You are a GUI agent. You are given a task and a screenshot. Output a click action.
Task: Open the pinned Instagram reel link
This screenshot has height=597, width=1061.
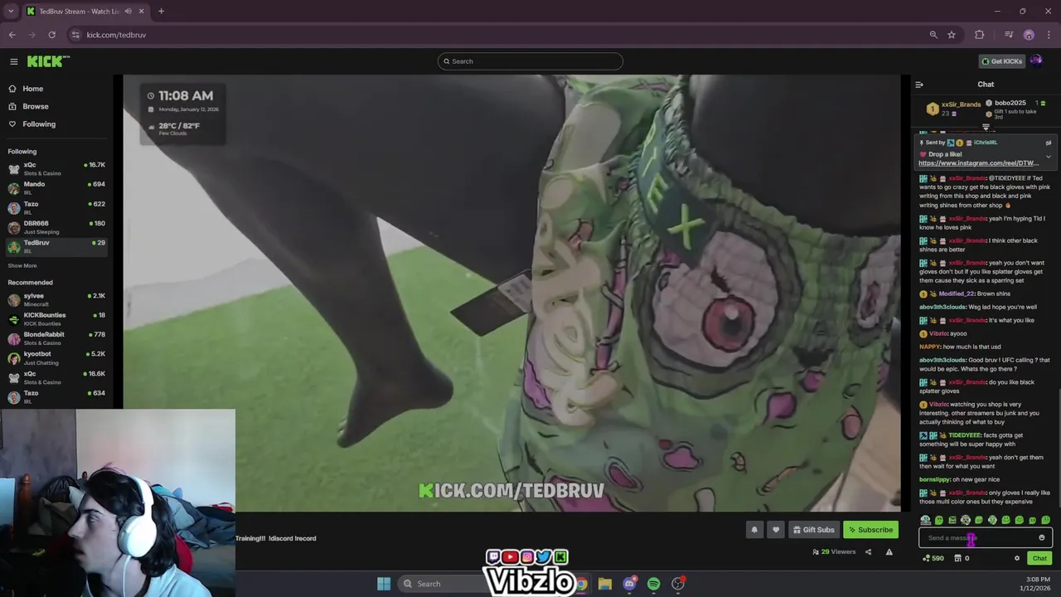click(x=978, y=163)
